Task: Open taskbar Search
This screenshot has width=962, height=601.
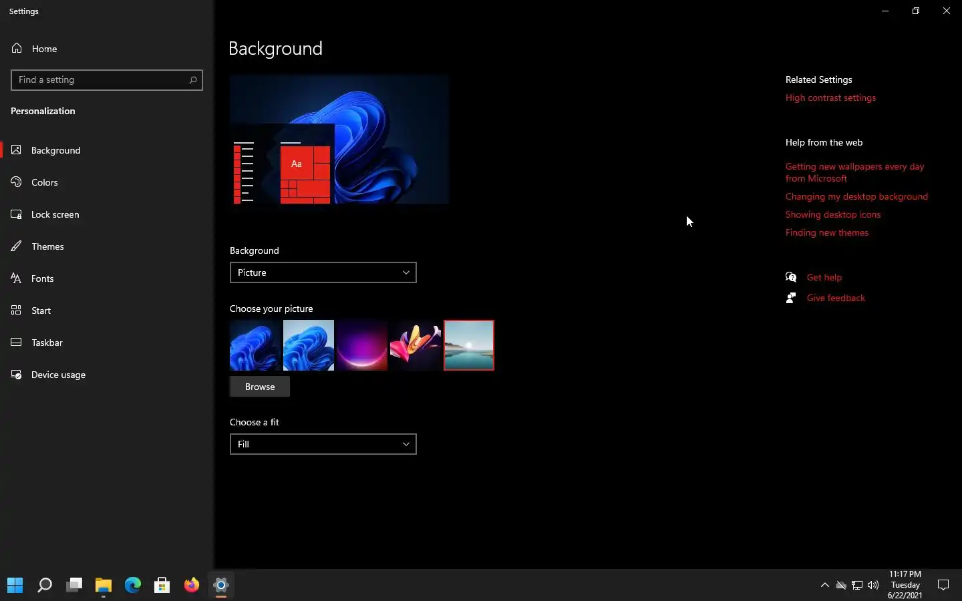Action: click(45, 586)
